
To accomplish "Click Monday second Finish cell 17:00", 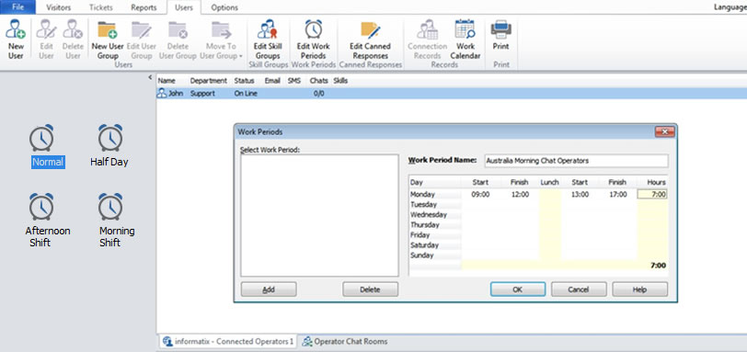I will 618,195.
